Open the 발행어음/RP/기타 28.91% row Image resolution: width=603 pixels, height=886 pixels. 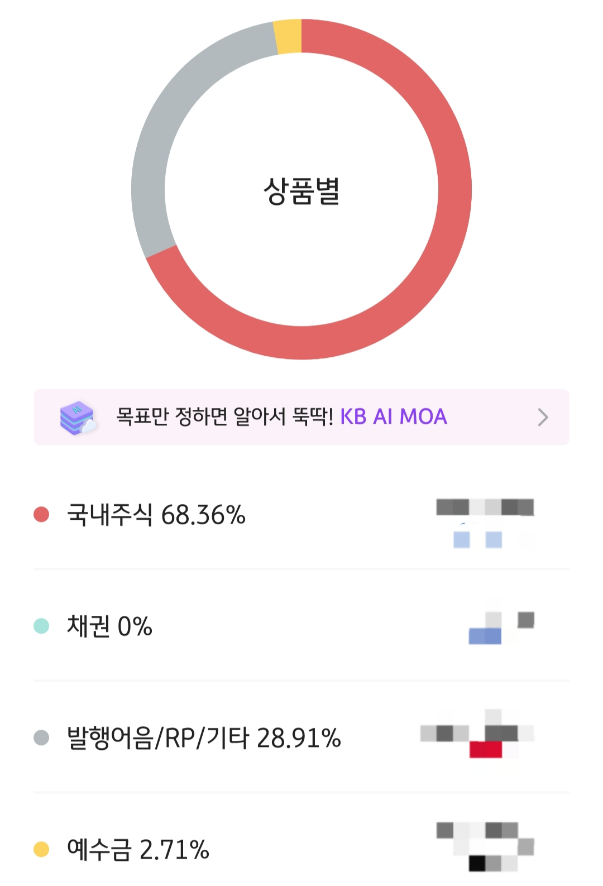[x=301, y=737]
